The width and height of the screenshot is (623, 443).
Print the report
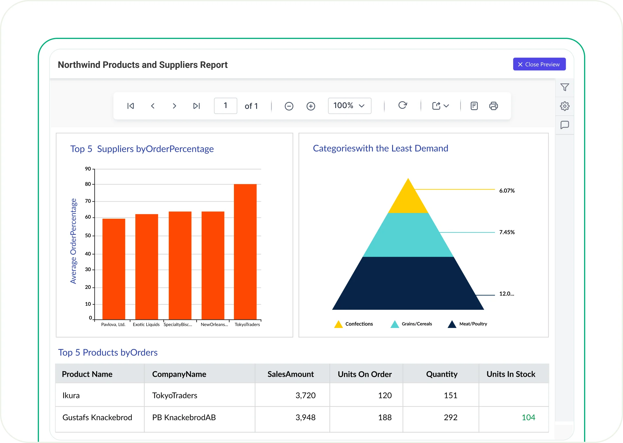pyautogui.click(x=493, y=106)
